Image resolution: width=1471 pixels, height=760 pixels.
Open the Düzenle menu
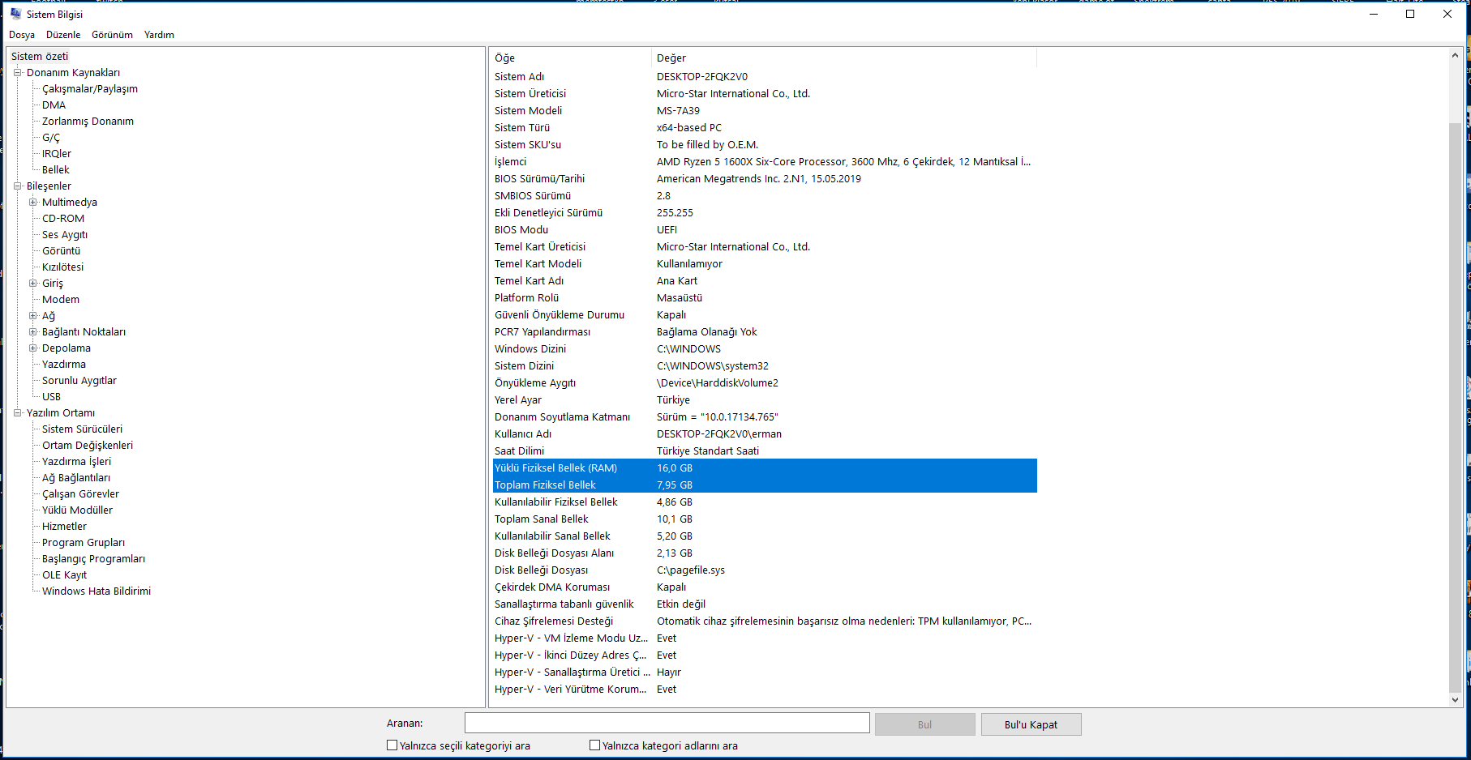pos(63,35)
